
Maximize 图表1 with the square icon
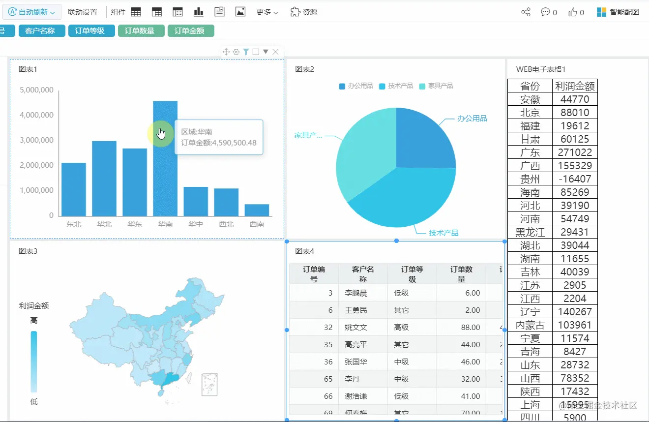point(256,52)
